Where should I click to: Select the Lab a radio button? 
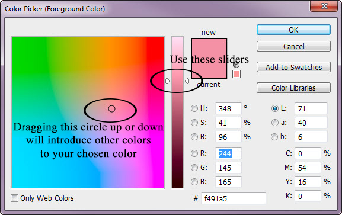click(x=275, y=123)
